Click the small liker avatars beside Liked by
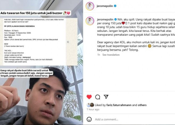The image size is (175, 125). [90, 105]
